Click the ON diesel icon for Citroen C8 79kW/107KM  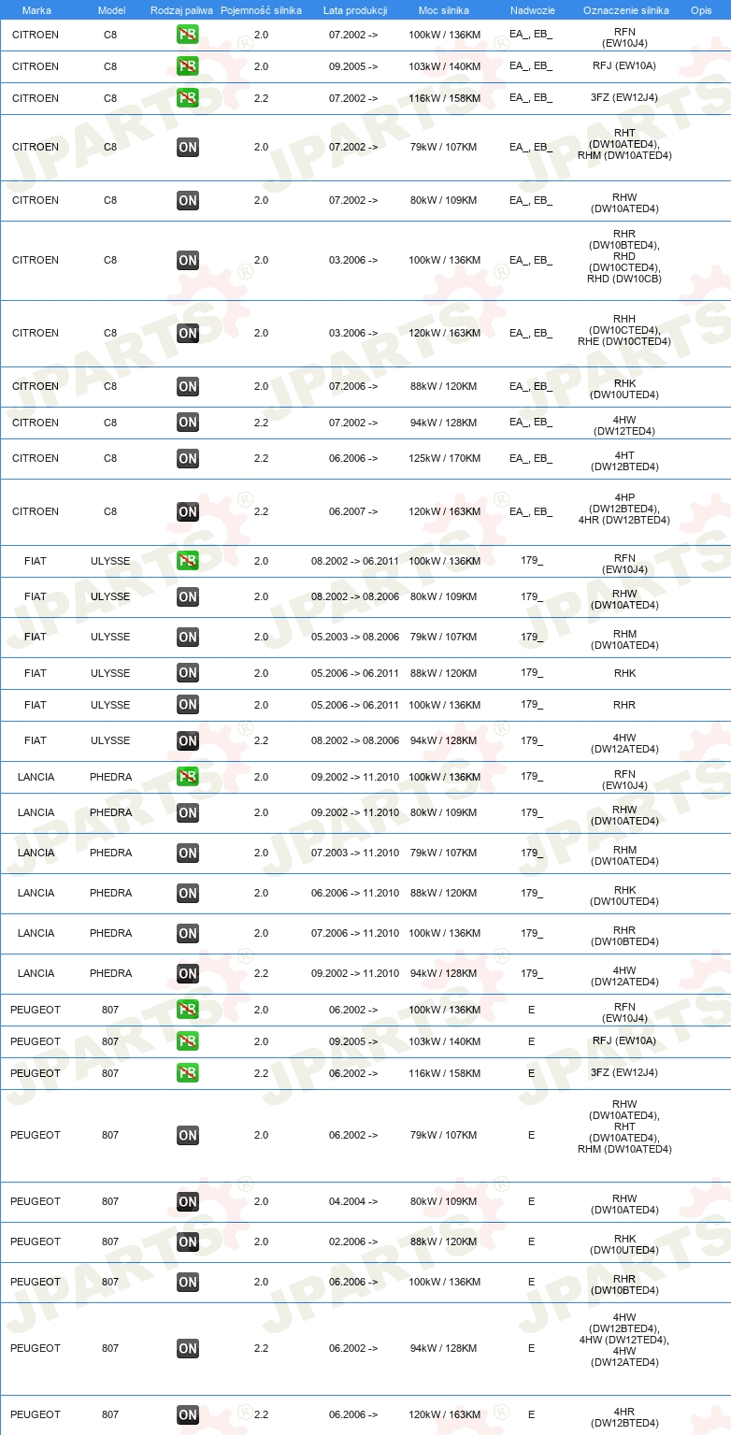coord(188,148)
